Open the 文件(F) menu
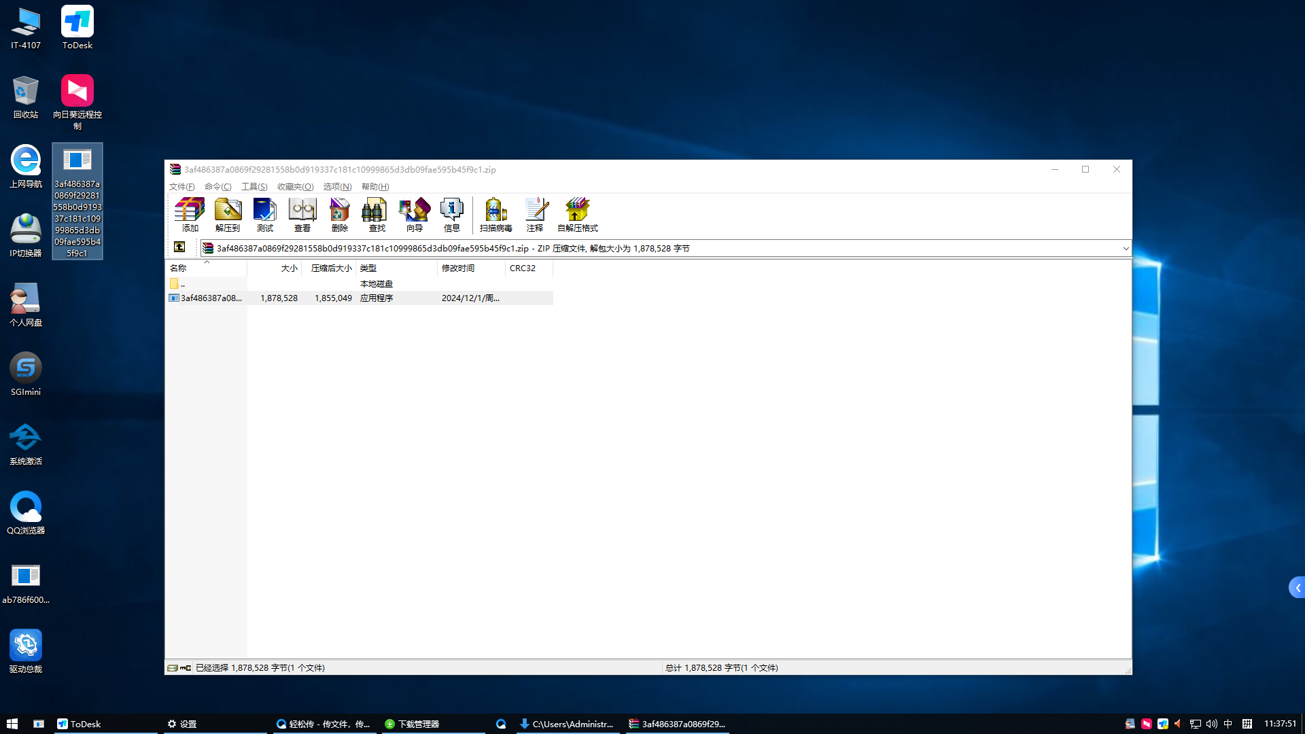This screenshot has height=734, width=1305. tap(181, 187)
